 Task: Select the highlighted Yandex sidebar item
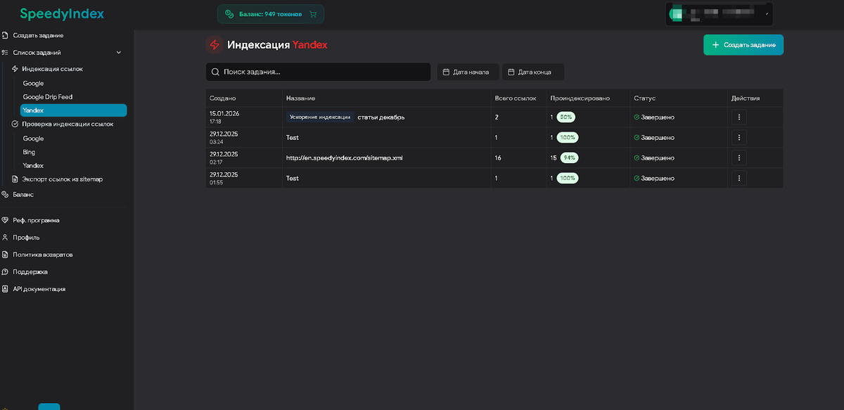[x=73, y=110]
